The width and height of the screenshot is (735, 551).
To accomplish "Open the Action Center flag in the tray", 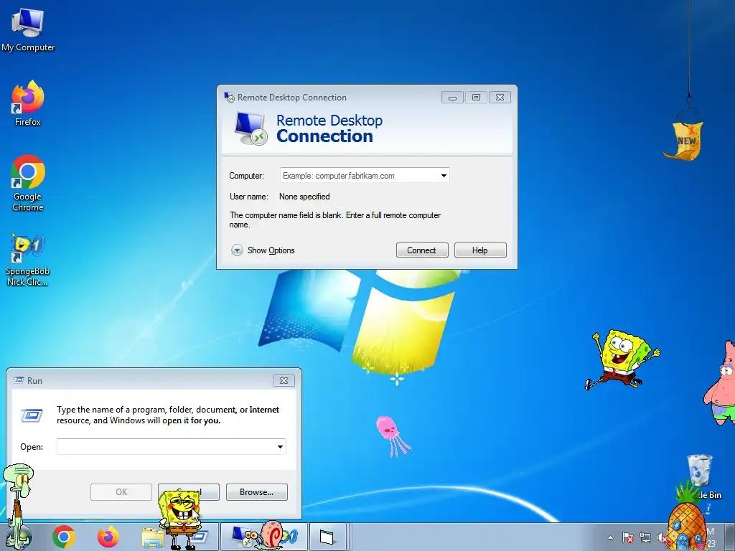I will (628, 538).
